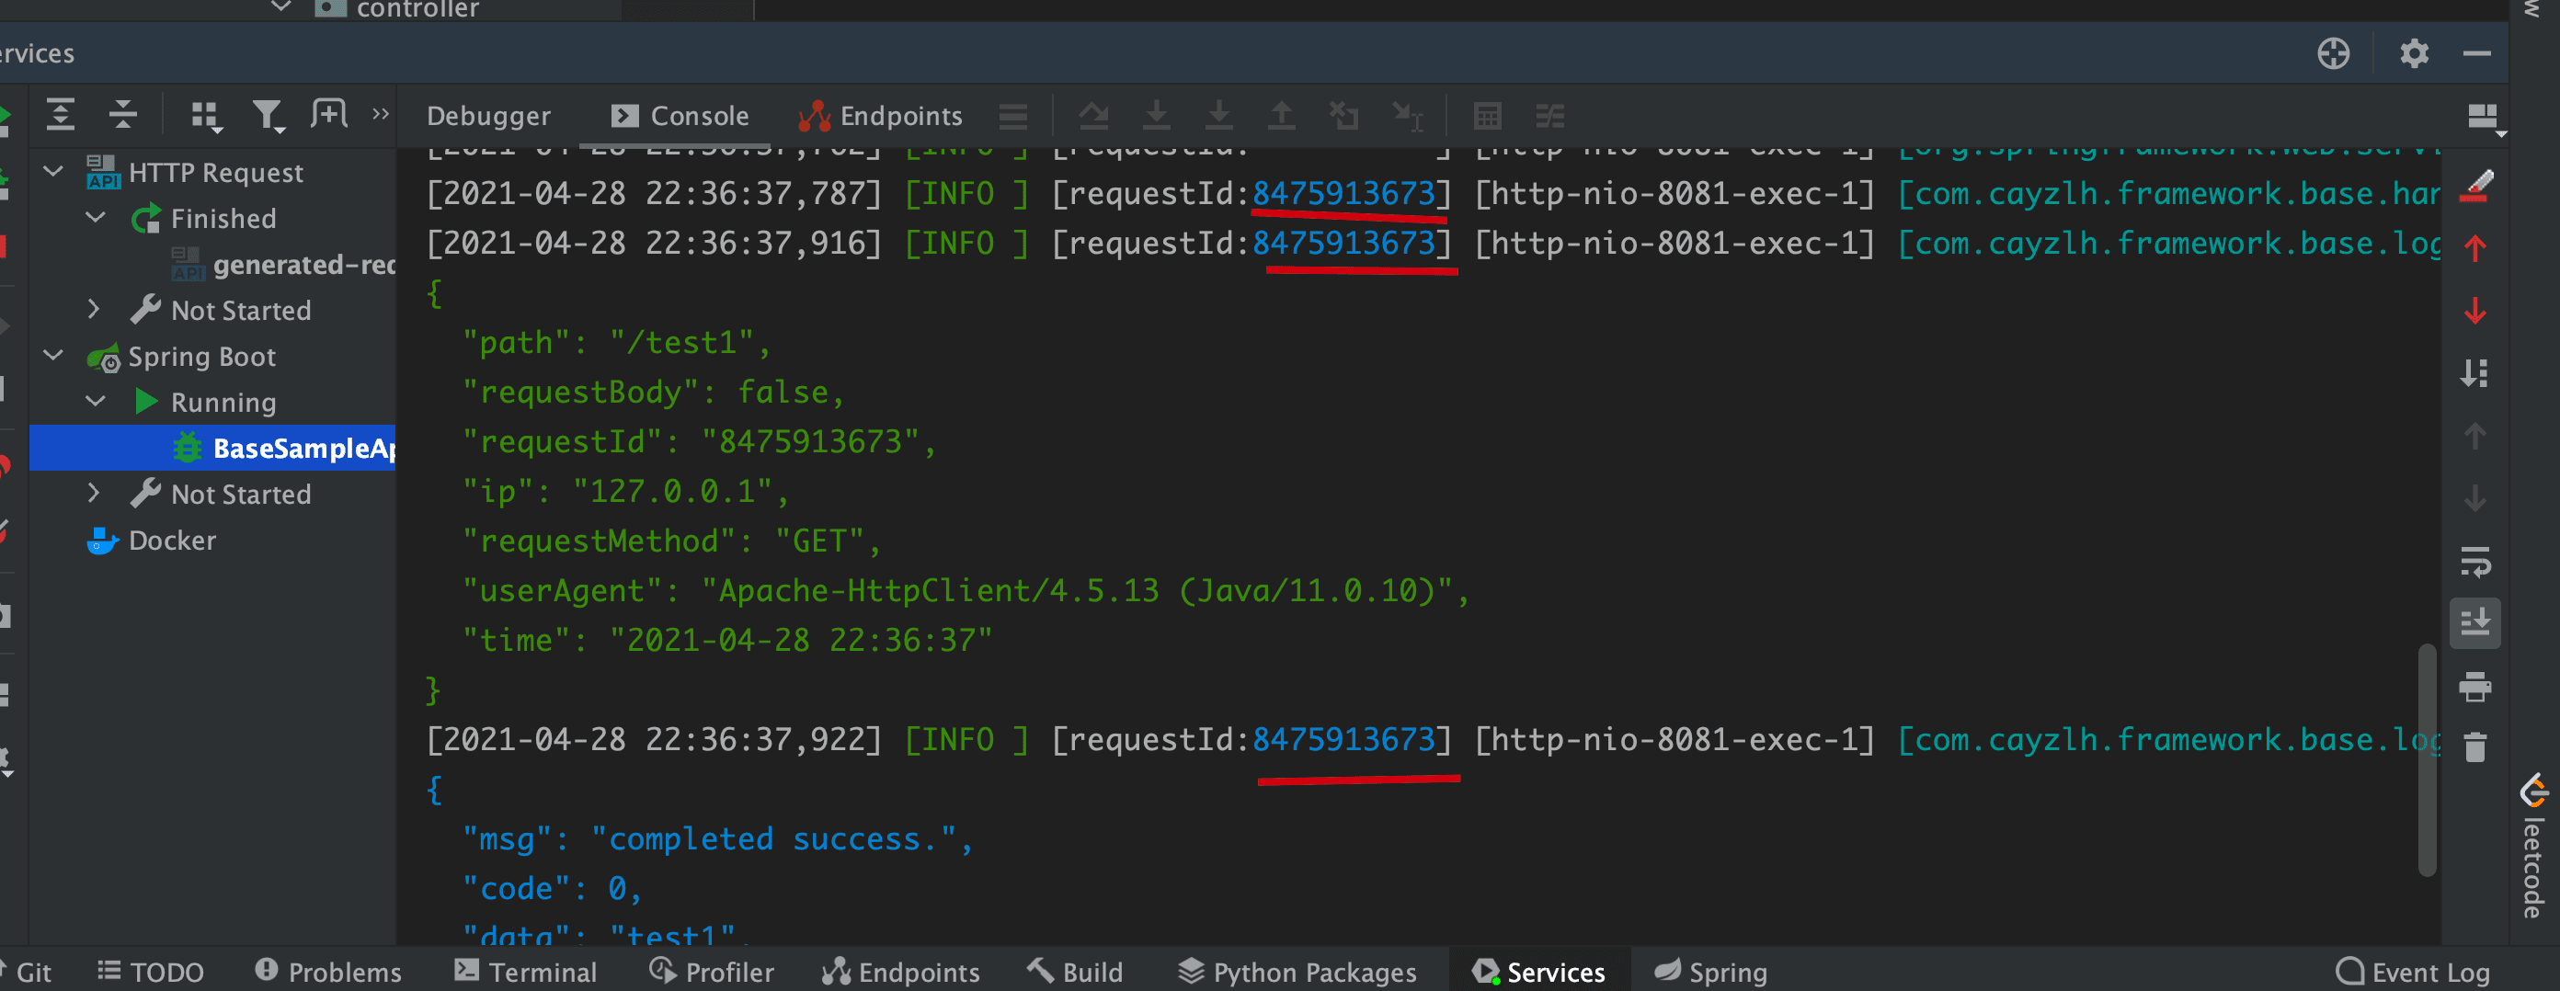The image size is (2560, 991).
Task: Click class link in the 22:36:37,922 log line
Action: [2169, 739]
